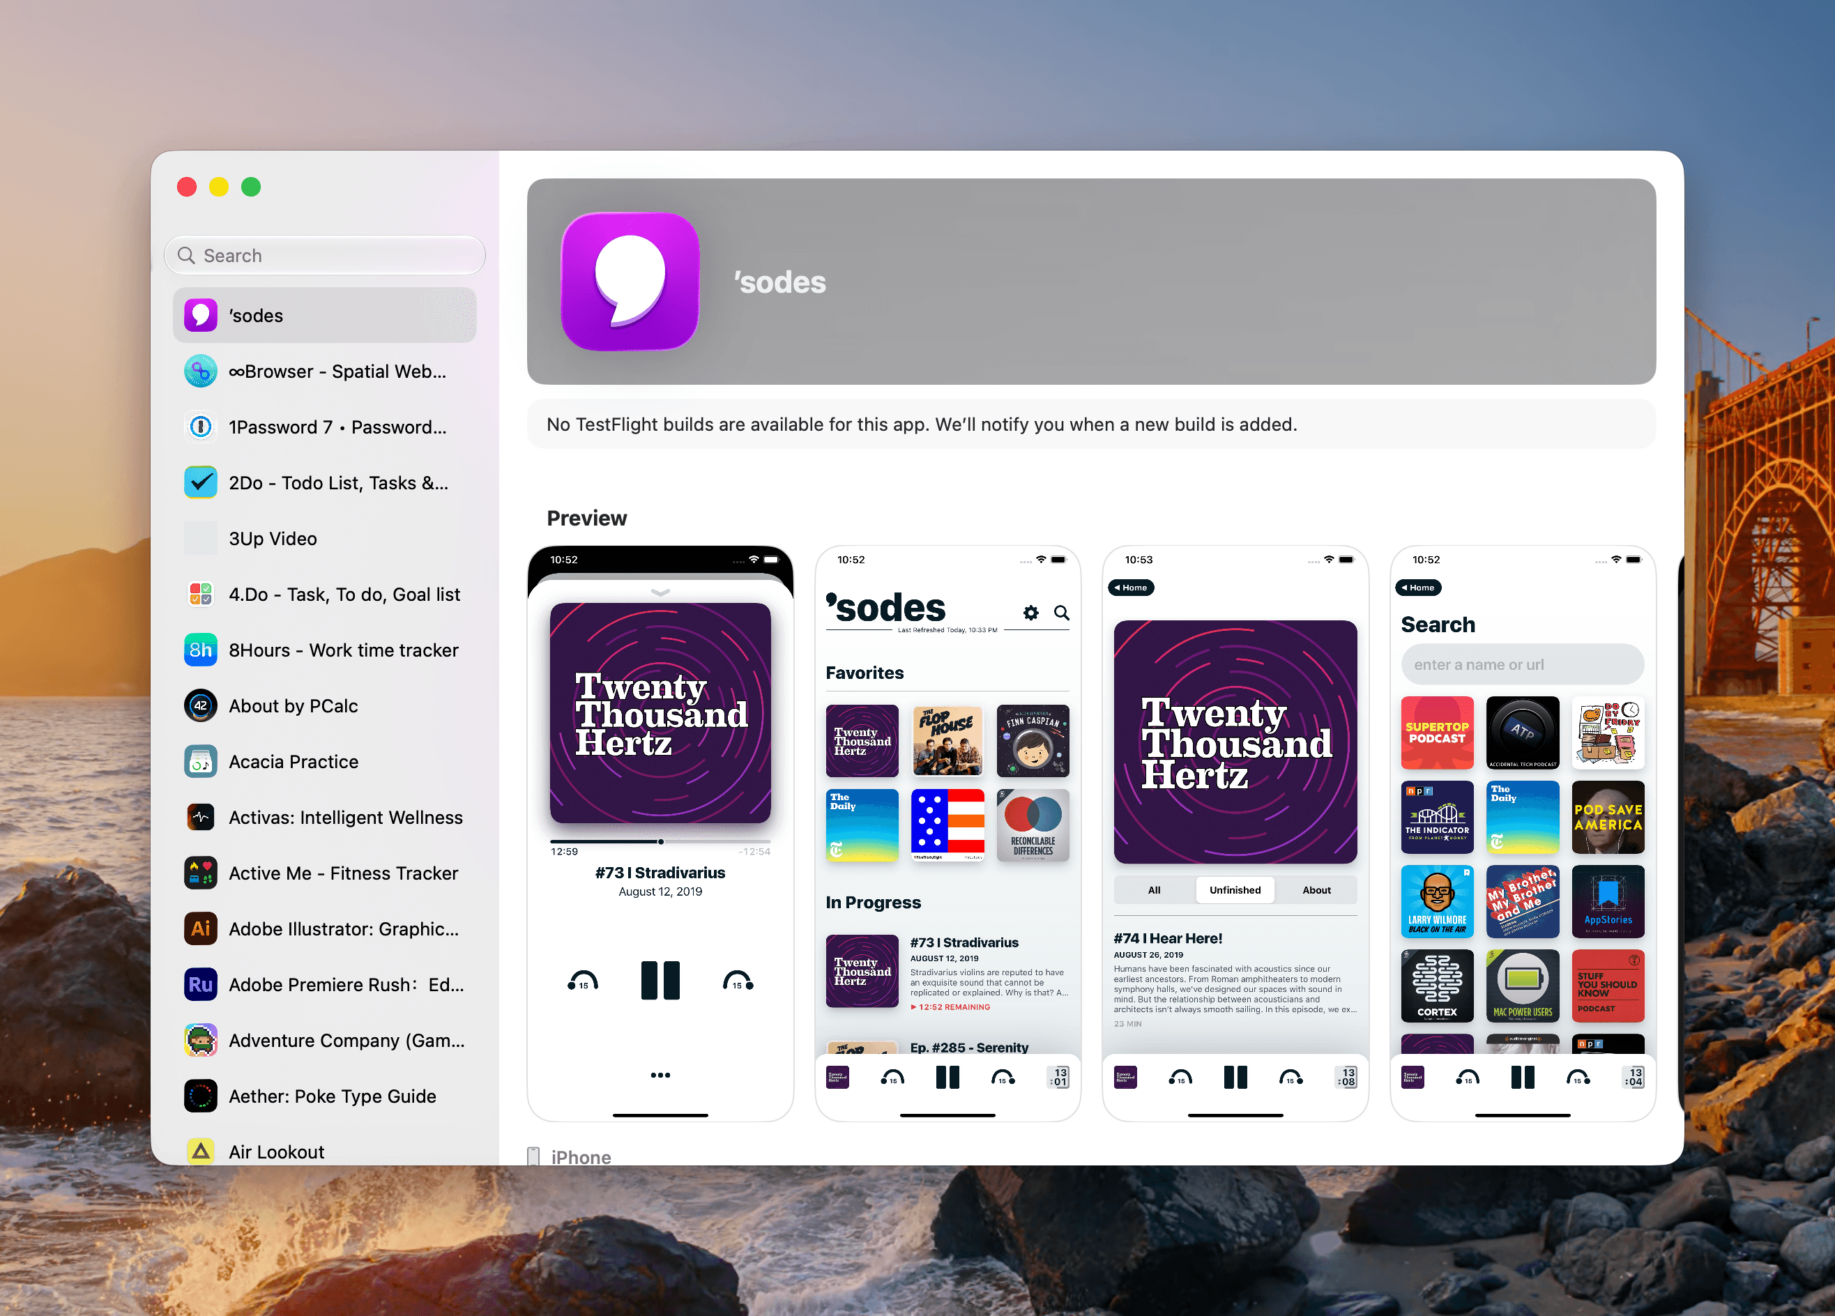Open the first preview screenshot with pause button
Image resolution: width=1835 pixels, height=1316 pixels.
660,834
